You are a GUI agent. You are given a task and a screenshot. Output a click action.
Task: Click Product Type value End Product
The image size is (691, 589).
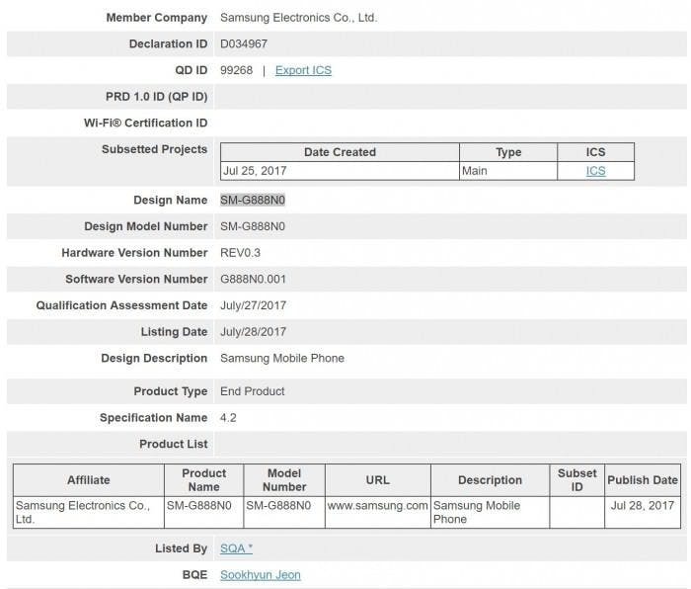pos(252,391)
